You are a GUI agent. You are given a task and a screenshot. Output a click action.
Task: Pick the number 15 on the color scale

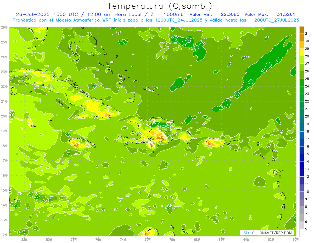point(307,154)
